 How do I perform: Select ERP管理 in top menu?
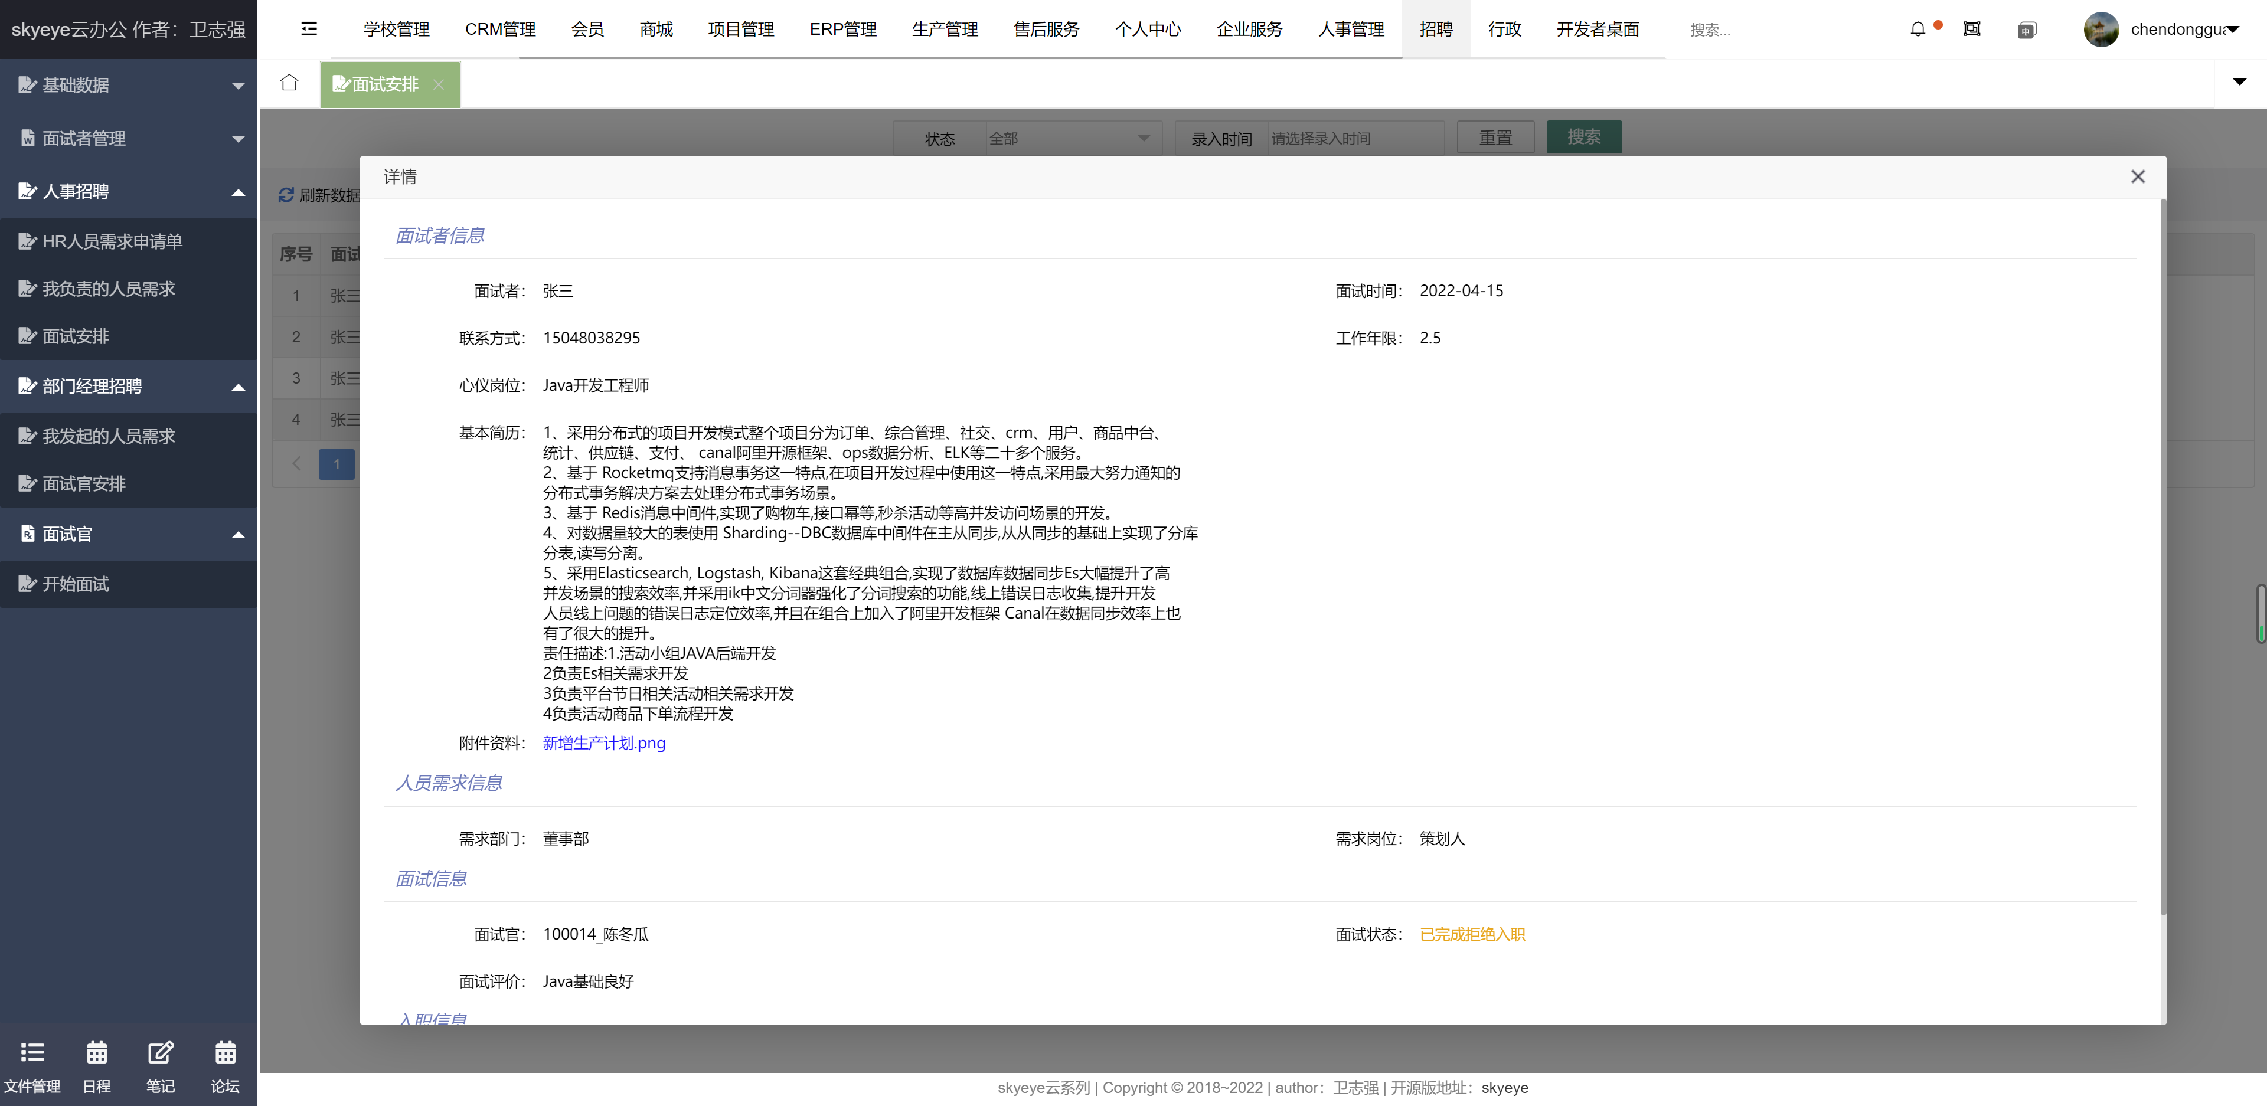[x=842, y=29]
